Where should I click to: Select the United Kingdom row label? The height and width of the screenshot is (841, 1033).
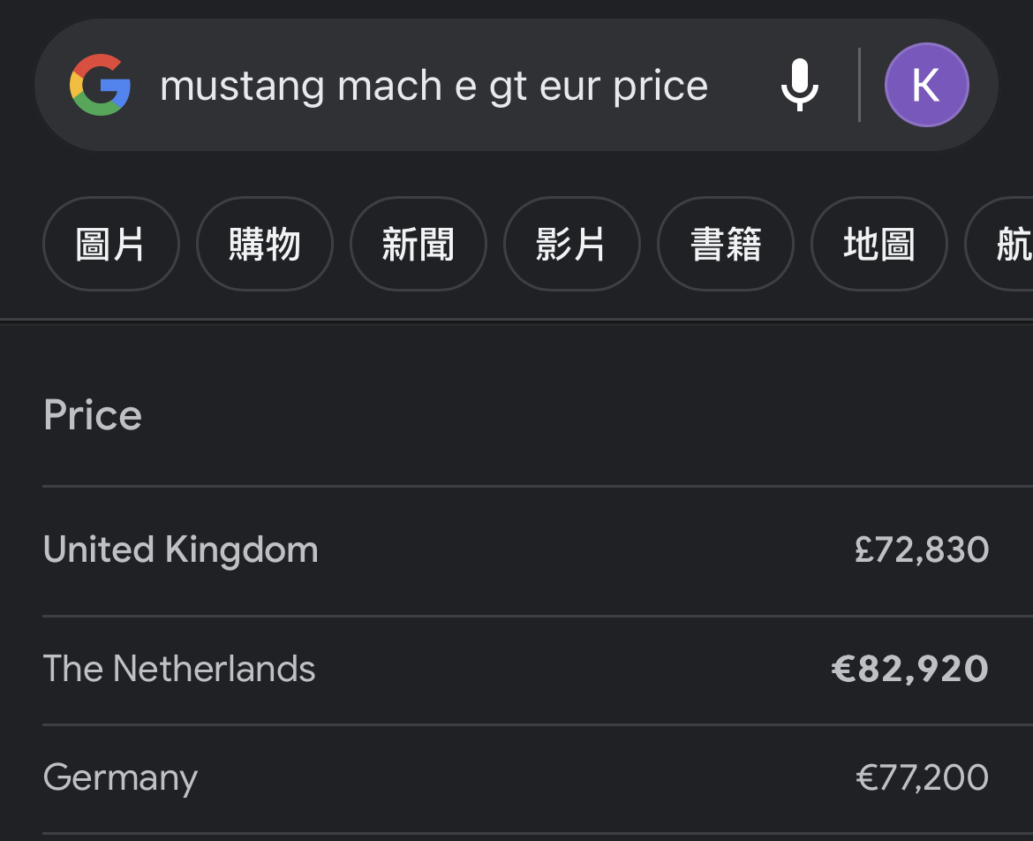(180, 550)
